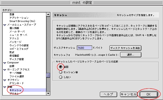Select the Composer category label
The width and height of the screenshot is (163, 100).
point(13,63)
